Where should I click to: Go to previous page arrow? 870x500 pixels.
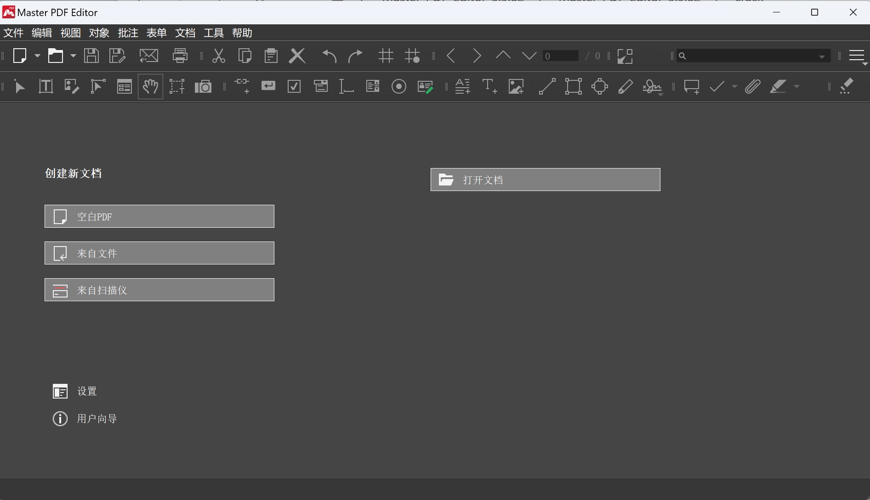451,56
